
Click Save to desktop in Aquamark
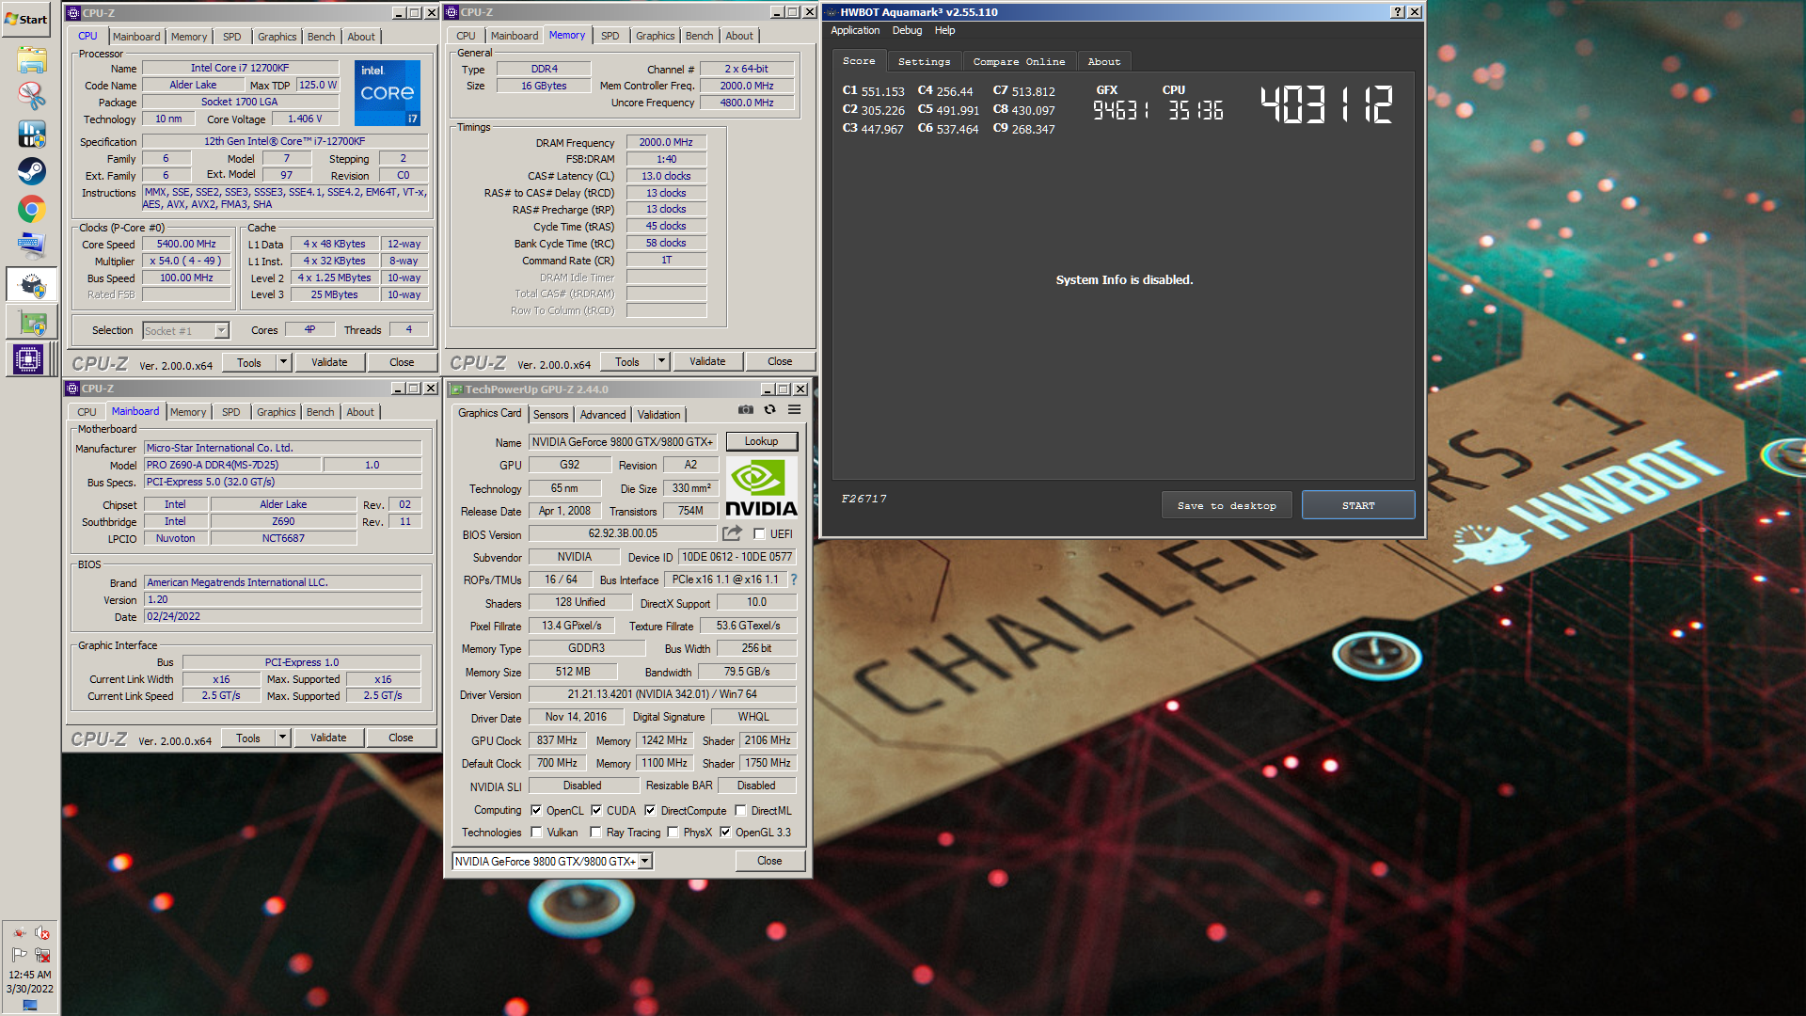tap(1227, 505)
